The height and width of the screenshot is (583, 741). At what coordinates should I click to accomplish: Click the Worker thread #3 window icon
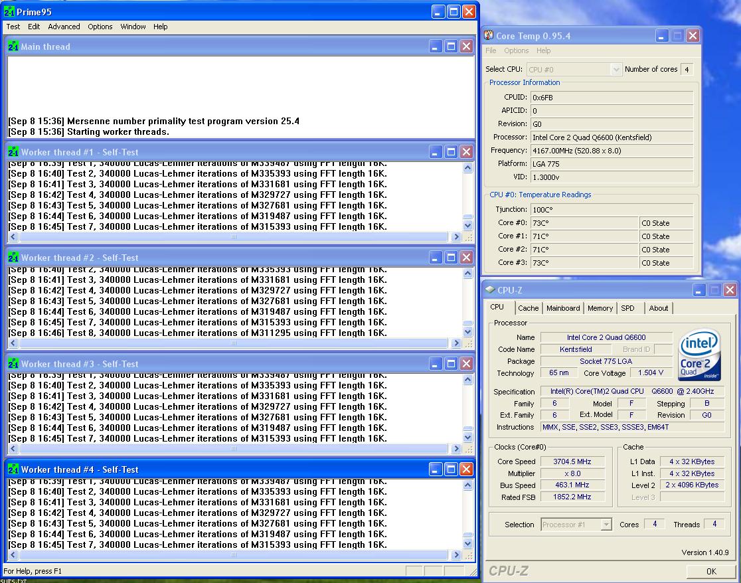(x=13, y=364)
